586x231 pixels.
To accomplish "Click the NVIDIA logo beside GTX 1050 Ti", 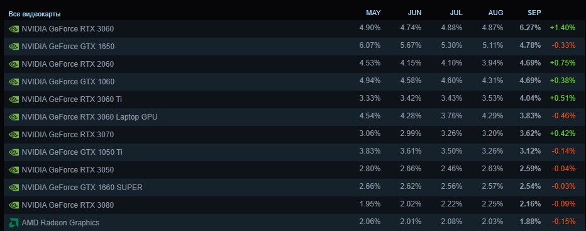I will 14,152.
